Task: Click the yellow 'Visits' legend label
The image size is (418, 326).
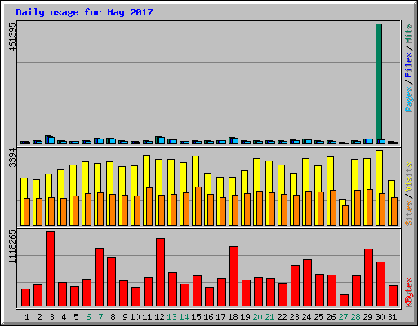Action: pos(409,178)
